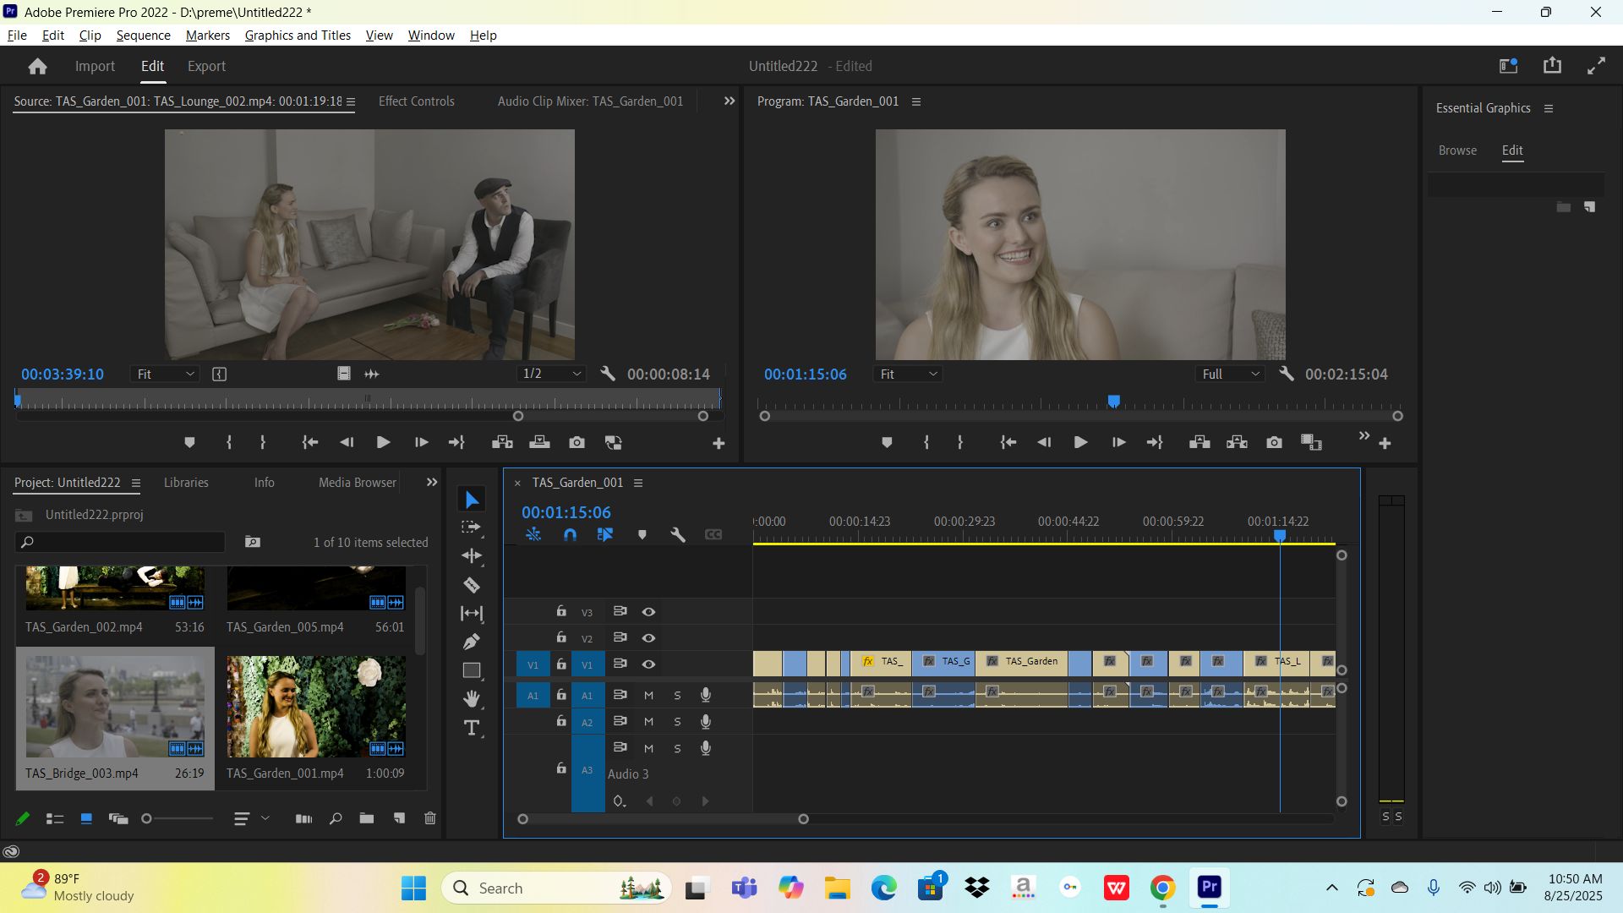Open Timeline Display Settings wrench icon
This screenshot has width=1623, height=913.
(x=678, y=534)
